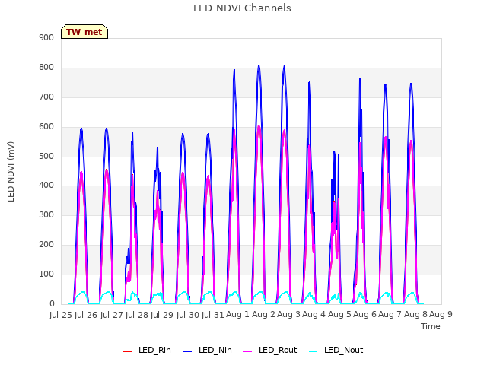Click the Jul 31 x-axis label
This screenshot has height=365, width=487.
pyautogui.click(x=213, y=315)
